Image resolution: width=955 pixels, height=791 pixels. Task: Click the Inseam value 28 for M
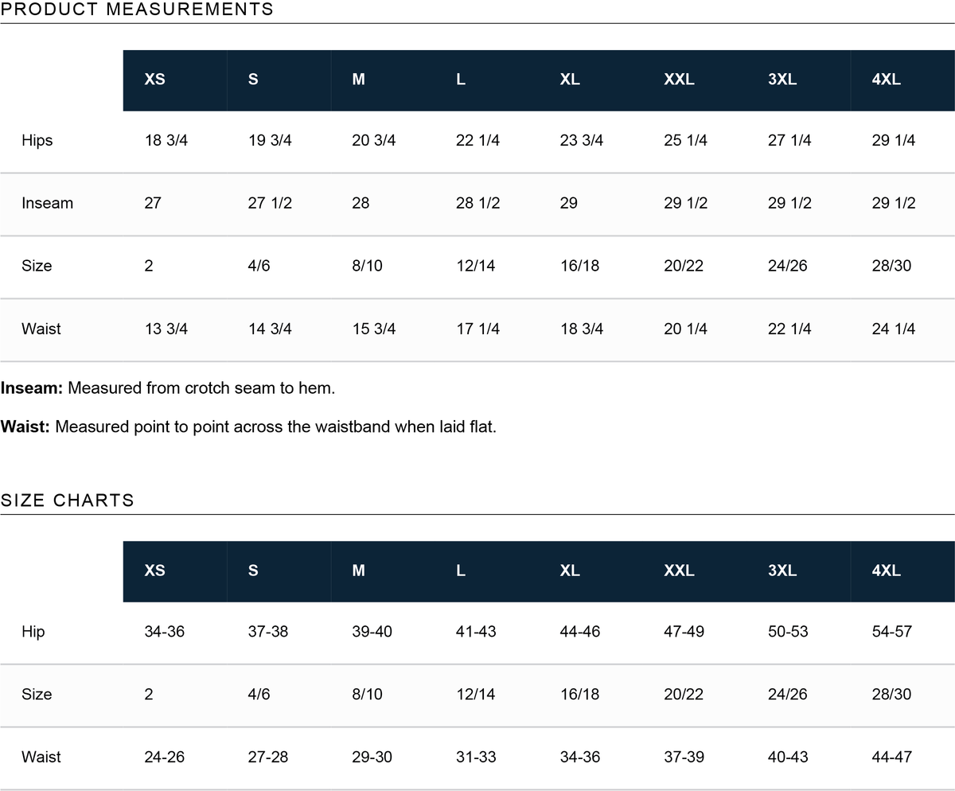coord(361,203)
